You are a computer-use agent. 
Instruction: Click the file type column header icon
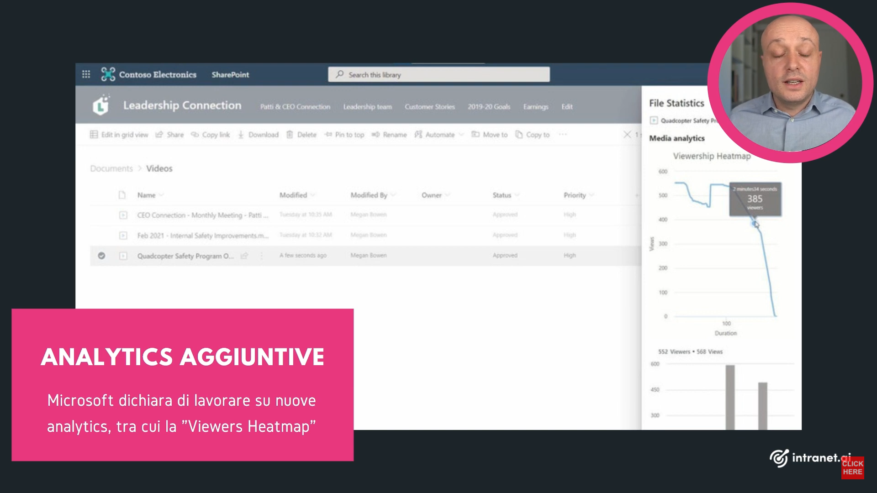tap(122, 195)
